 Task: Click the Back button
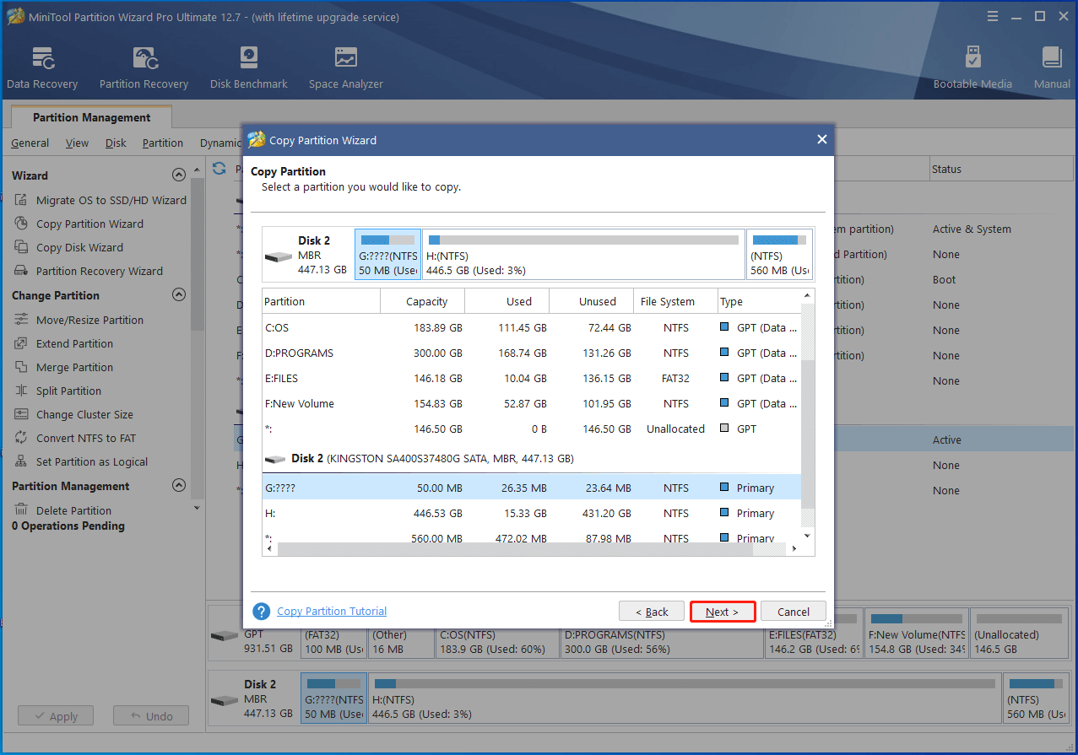651,612
